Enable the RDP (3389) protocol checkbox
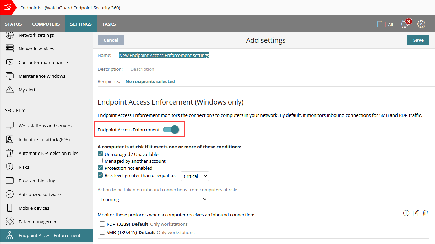This screenshot has height=244, width=435. click(x=102, y=224)
